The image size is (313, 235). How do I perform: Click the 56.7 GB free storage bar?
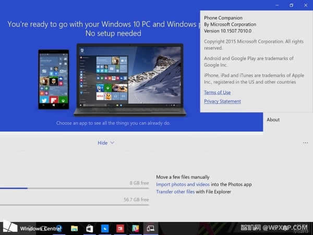pos(74,205)
